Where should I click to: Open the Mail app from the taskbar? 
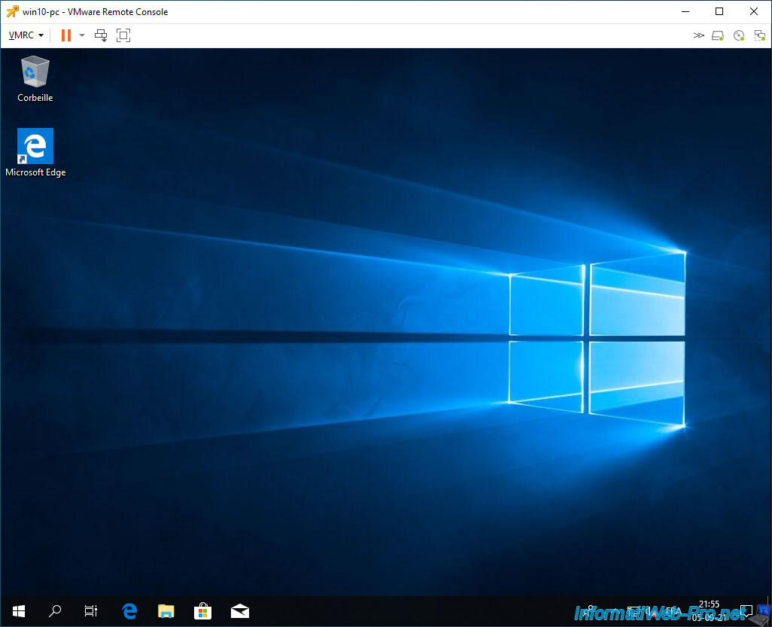tap(240, 611)
